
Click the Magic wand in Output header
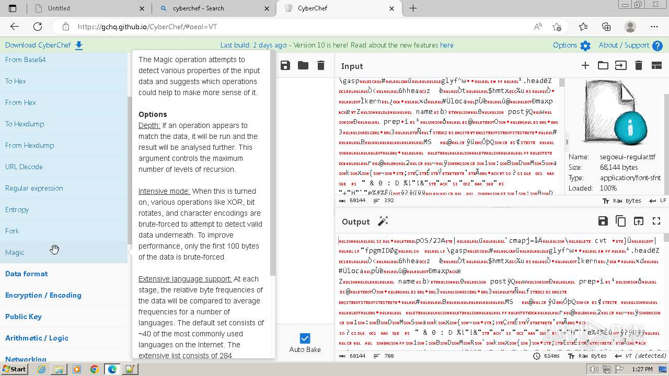(x=383, y=221)
